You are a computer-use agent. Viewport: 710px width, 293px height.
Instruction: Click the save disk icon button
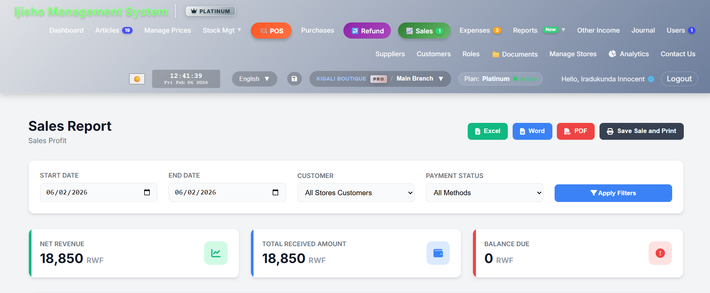point(294,79)
